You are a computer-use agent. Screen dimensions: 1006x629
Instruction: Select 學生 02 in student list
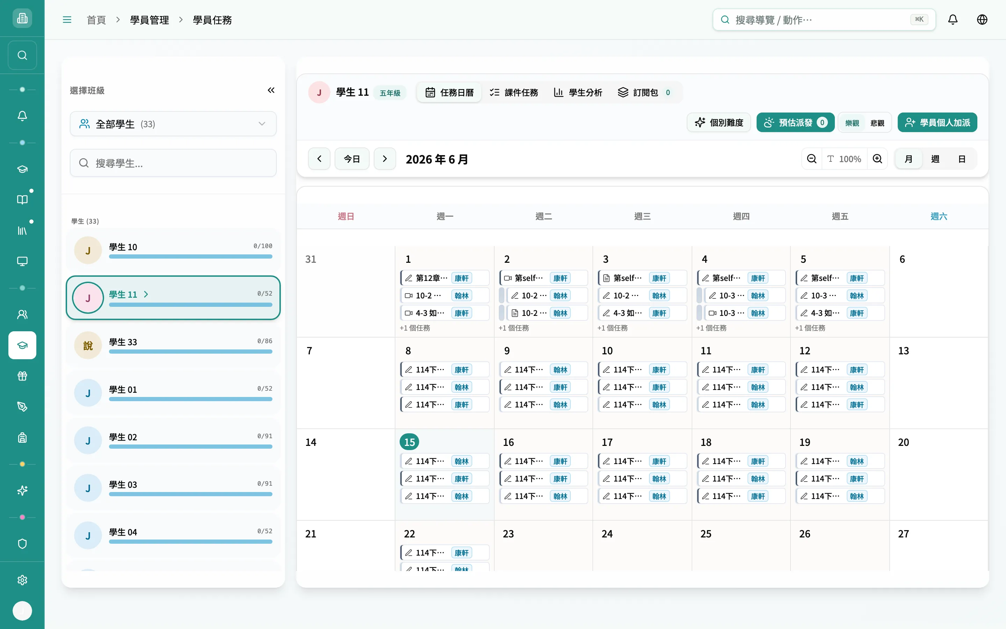point(173,441)
